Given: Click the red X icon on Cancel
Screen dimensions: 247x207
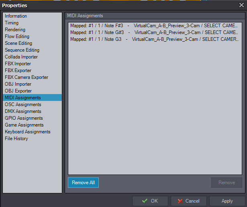Looking at the screenshot, I should (x=180, y=201).
